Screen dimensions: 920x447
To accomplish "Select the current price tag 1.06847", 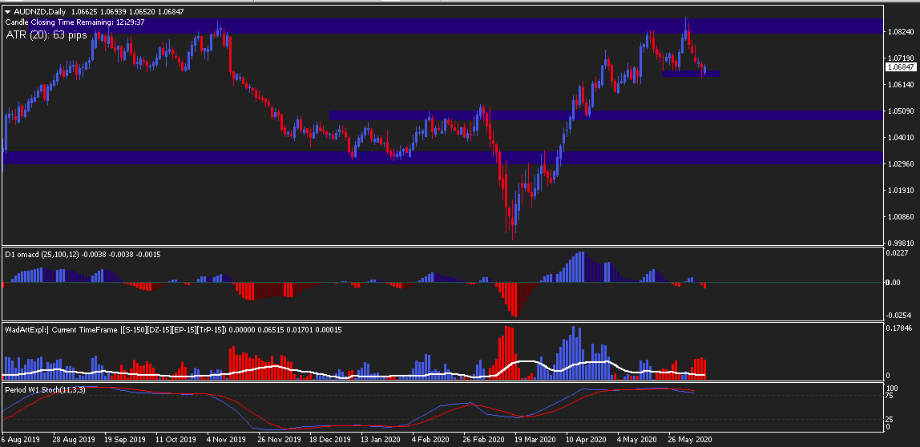I will pyautogui.click(x=900, y=66).
